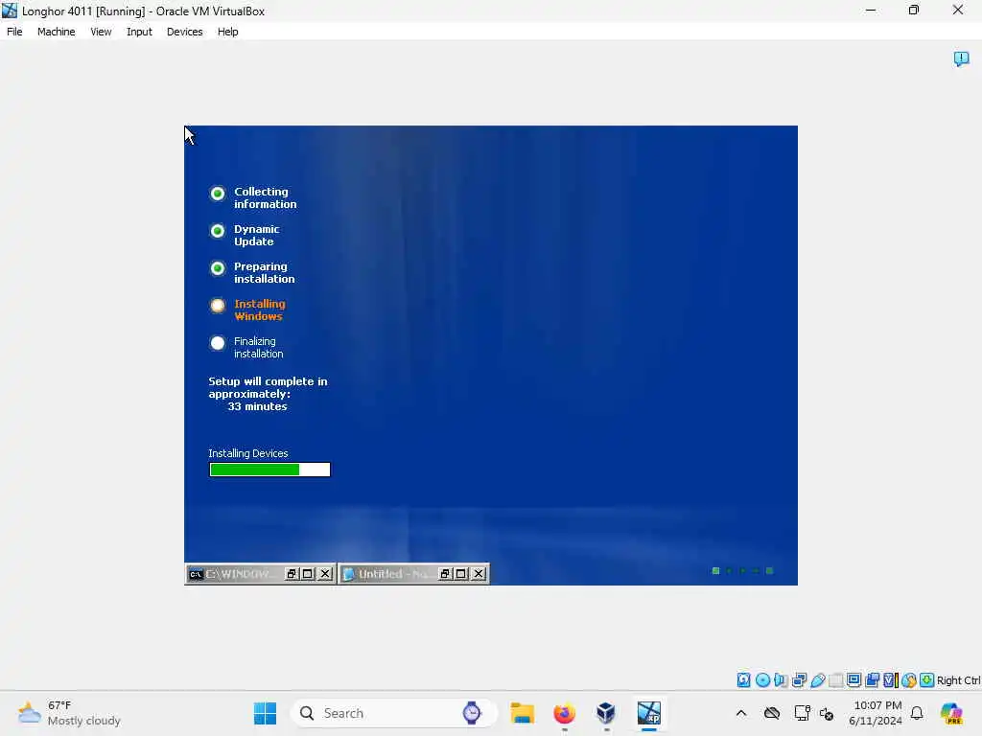Restore the minimized Untitled Notepad window
The width and height of the screenshot is (982, 736).
(x=445, y=574)
